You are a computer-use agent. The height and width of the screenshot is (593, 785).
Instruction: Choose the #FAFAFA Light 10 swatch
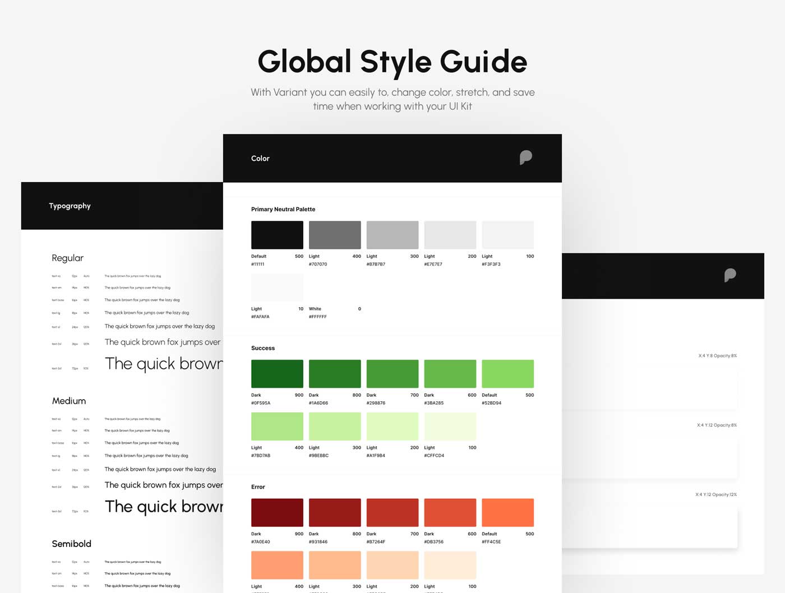[x=277, y=288]
